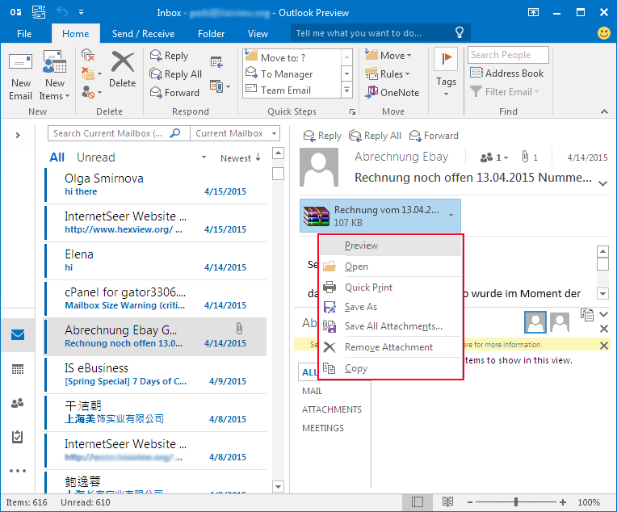Click the OneNote icon in the Move group
The image size is (617, 512).
372,92
